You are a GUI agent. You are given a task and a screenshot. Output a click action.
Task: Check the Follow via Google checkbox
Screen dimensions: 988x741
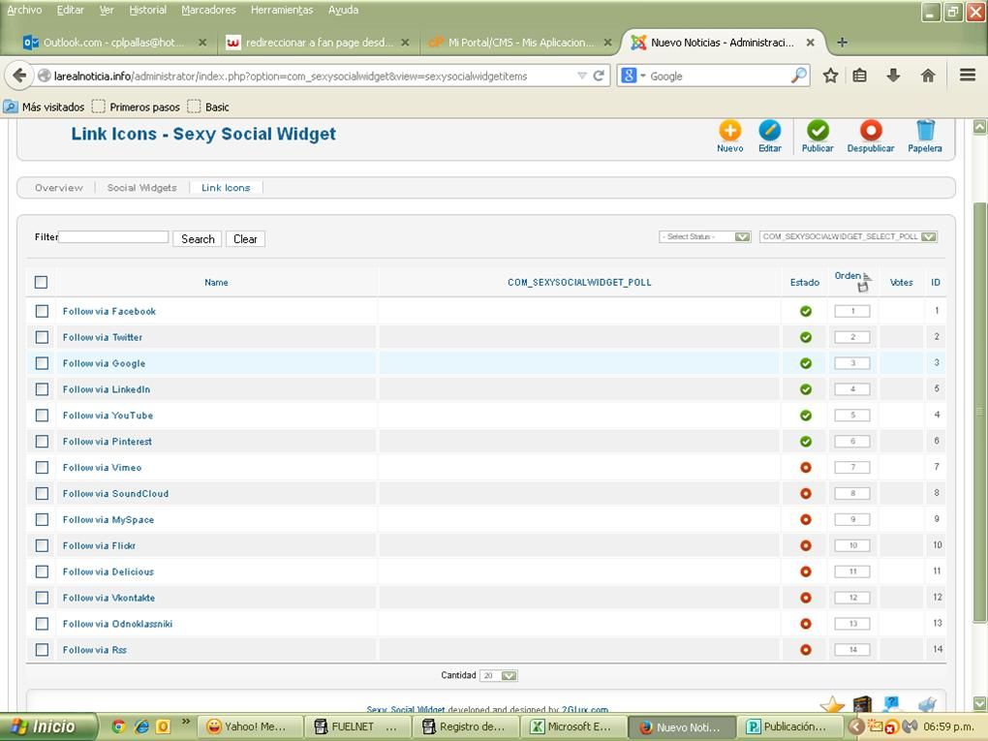(x=42, y=363)
